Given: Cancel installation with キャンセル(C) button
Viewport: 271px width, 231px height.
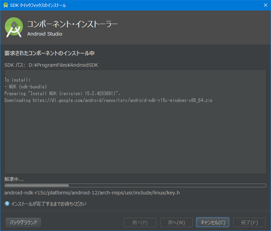Looking at the screenshot, I should pyautogui.click(x=213, y=222).
